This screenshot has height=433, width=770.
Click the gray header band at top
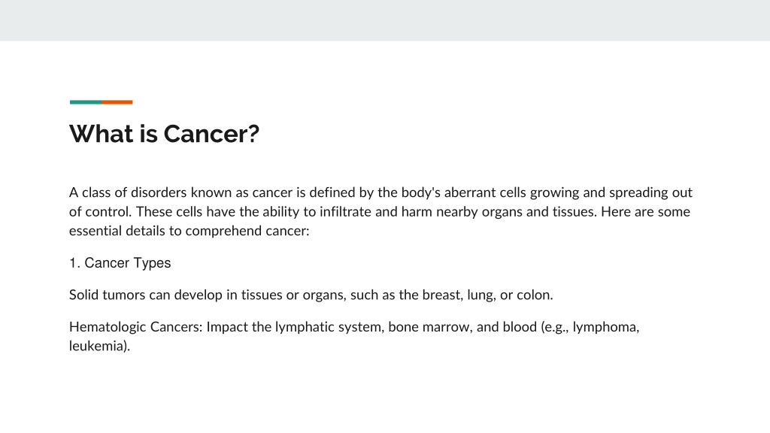(x=385, y=20)
